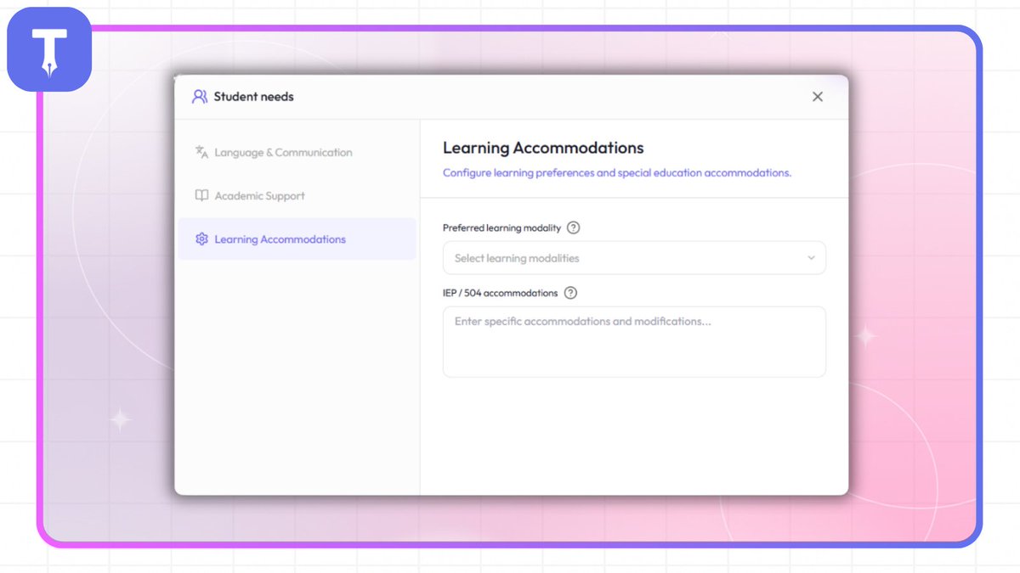Open the help tooltip for Preferred learning modality
Image resolution: width=1020 pixels, height=573 pixels.
[x=573, y=228]
